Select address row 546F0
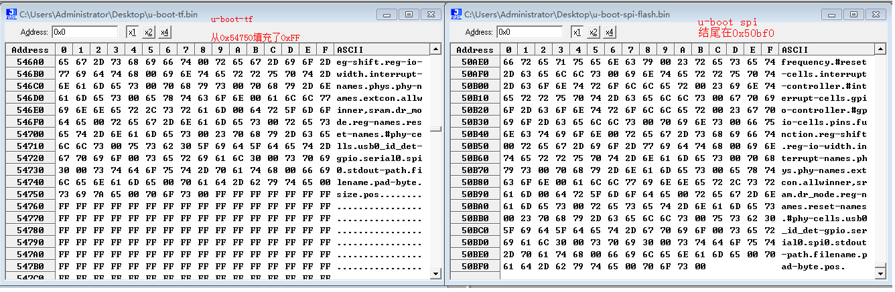 (30, 122)
